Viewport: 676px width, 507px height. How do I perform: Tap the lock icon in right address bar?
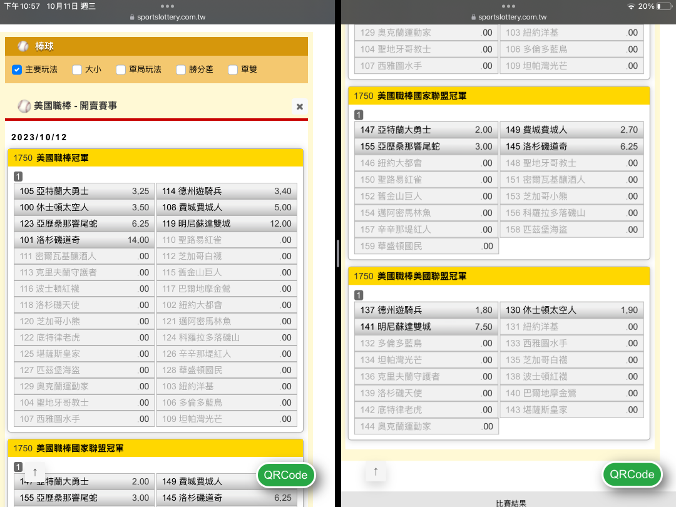(x=473, y=18)
